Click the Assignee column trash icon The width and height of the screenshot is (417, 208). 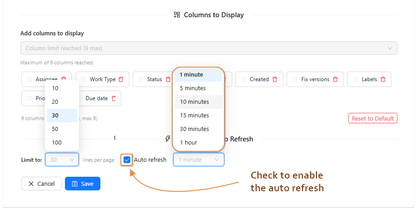64,79
